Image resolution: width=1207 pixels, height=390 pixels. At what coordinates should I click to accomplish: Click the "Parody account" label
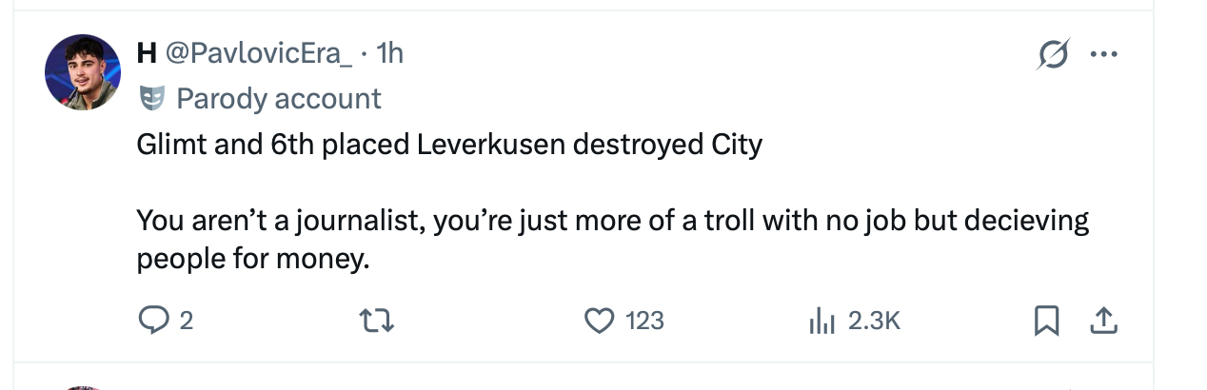279,98
